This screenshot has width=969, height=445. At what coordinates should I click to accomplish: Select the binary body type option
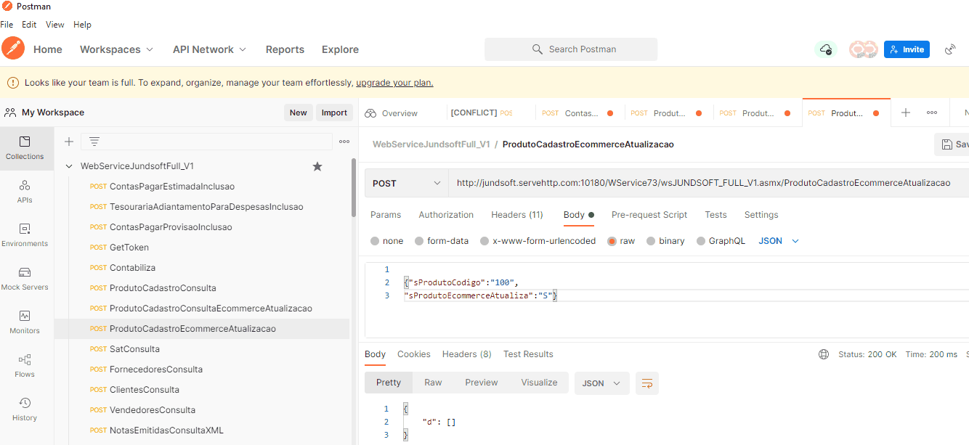[x=651, y=241]
